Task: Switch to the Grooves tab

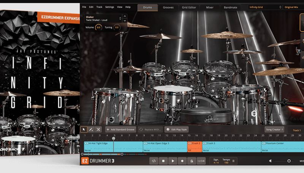Action: (x=168, y=7)
